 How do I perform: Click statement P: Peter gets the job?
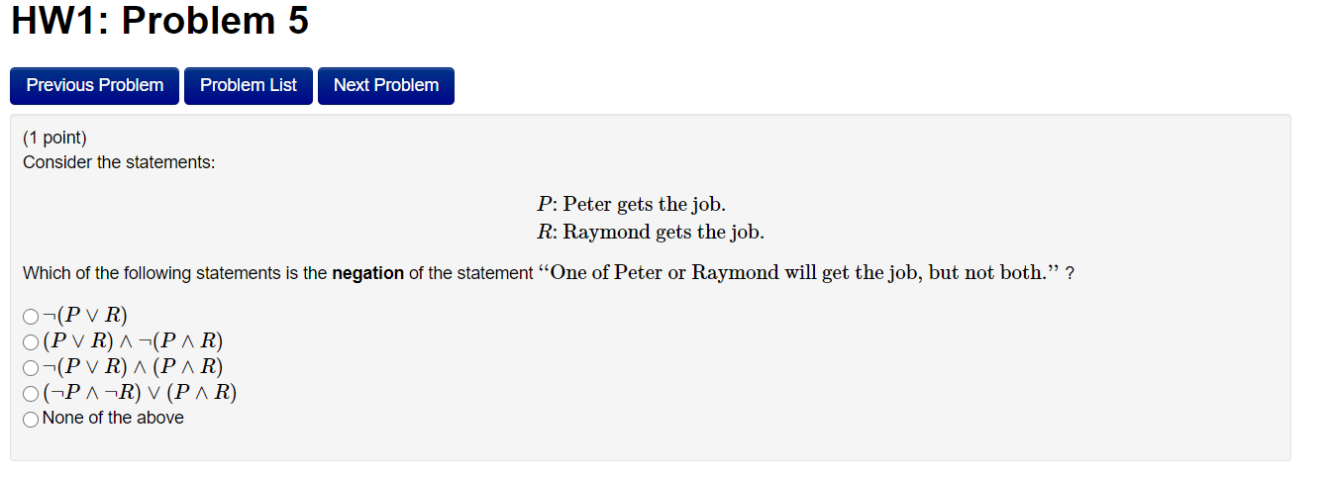click(x=632, y=205)
